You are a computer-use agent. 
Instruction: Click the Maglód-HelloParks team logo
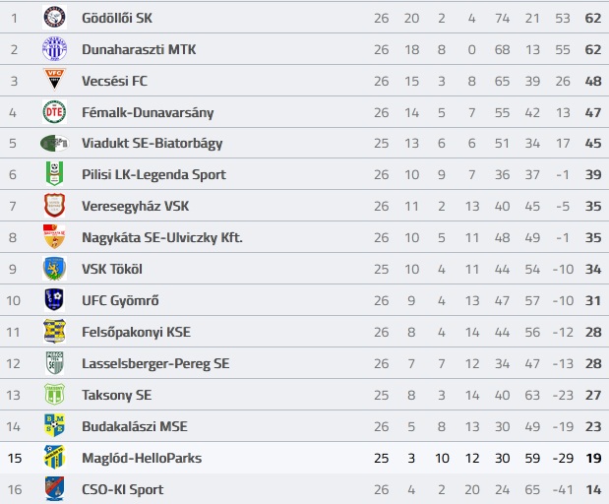pyautogui.click(x=54, y=457)
